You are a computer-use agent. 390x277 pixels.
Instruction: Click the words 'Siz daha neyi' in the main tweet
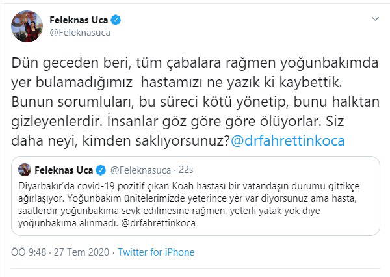click(47, 139)
